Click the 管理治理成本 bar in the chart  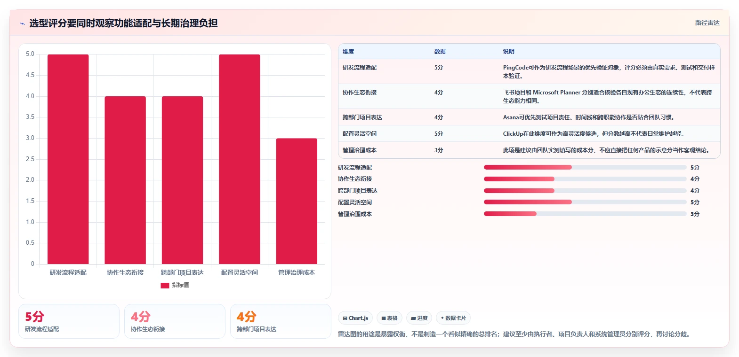point(297,201)
